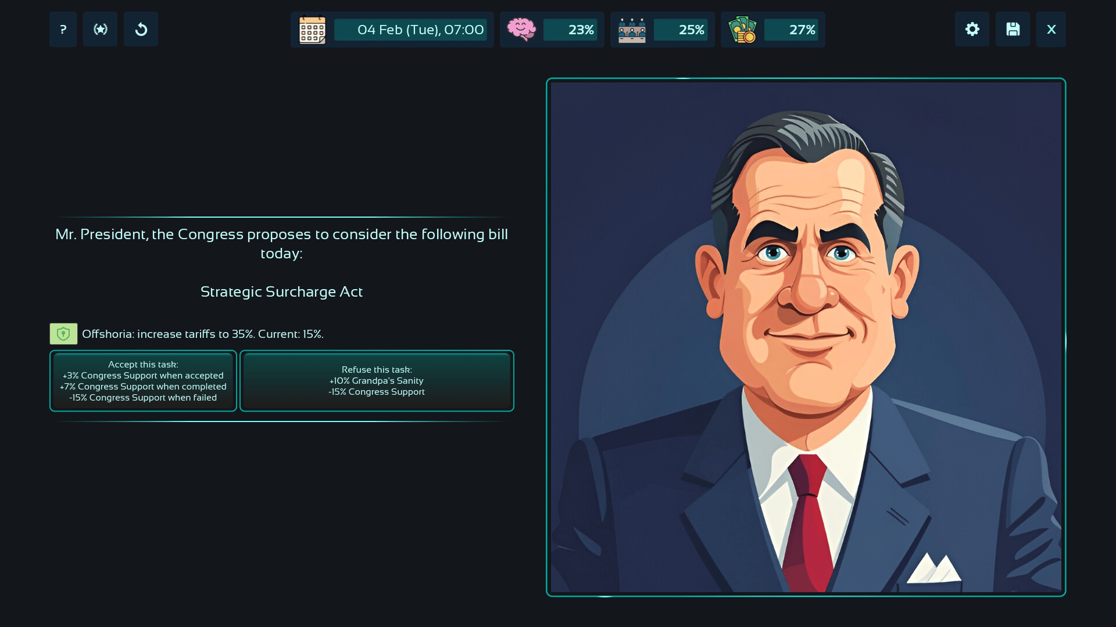This screenshot has height=627, width=1116.
Task: Click the pink brain sanity icon
Action: click(521, 30)
